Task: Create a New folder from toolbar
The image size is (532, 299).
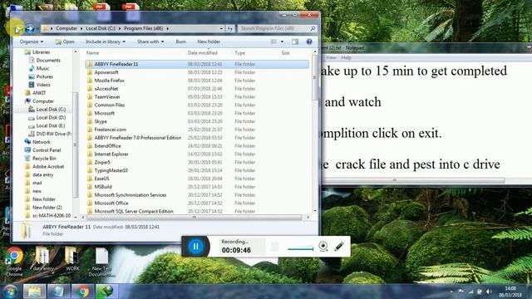Action: (209, 42)
